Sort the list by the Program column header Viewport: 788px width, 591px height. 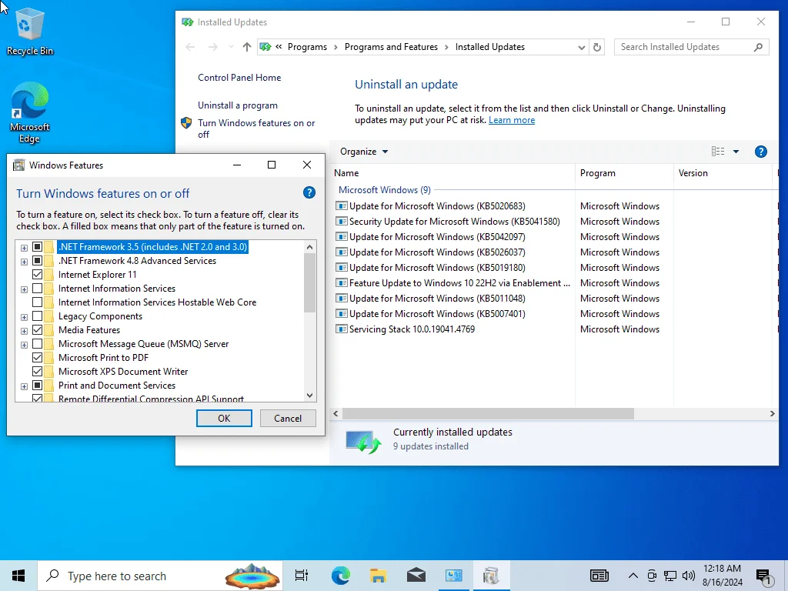(x=624, y=173)
